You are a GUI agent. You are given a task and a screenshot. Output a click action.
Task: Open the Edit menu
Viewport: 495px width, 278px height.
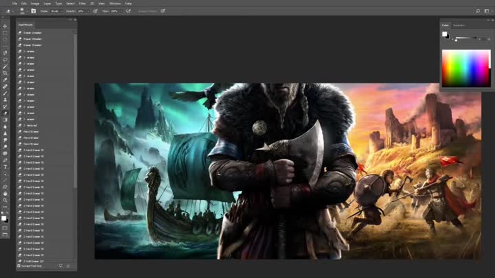[24, 3]
